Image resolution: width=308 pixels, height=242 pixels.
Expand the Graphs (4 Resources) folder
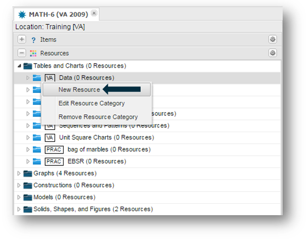point(19,173)
